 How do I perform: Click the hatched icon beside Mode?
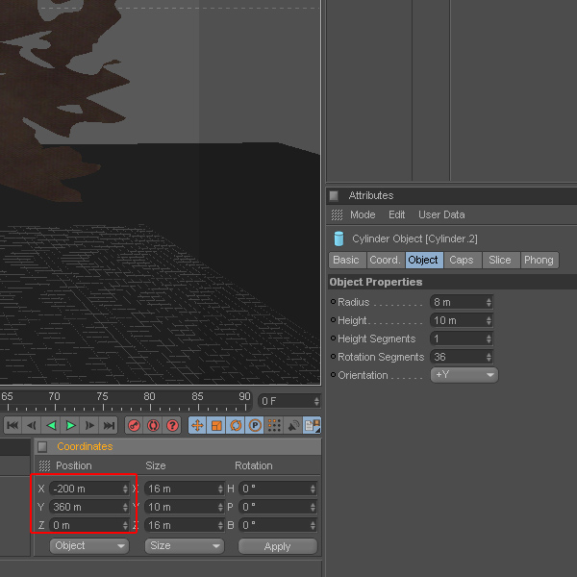[x=337, y=214]
